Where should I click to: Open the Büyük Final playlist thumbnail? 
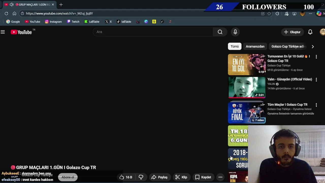[x=247, y=113]
